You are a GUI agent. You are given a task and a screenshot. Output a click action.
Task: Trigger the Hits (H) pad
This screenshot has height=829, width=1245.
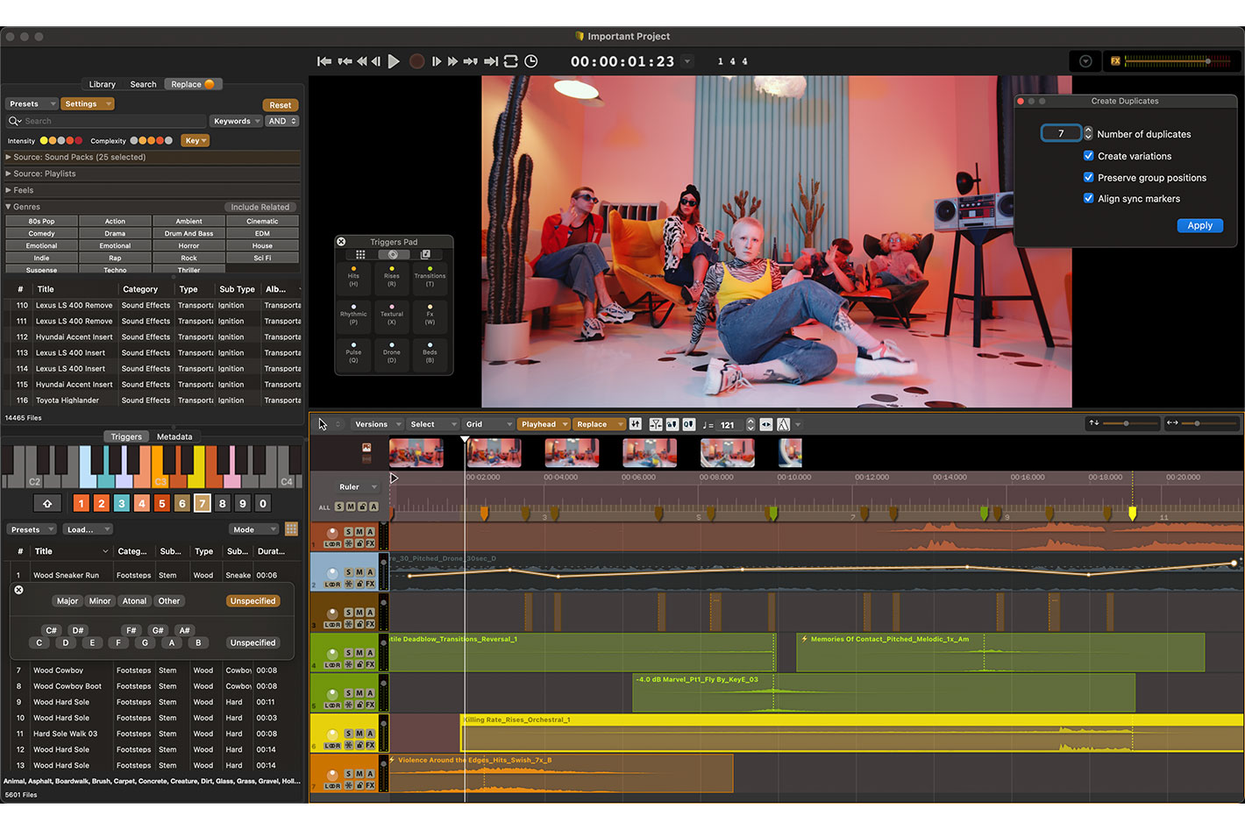click(x=353, y=278)
